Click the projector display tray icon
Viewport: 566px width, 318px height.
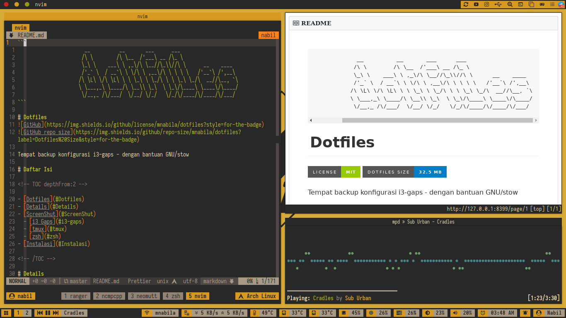[542, 4]
